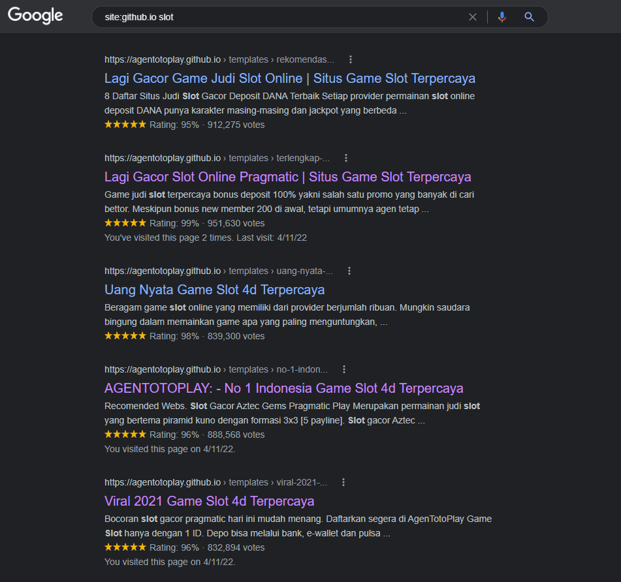Click the URL breadcrumb ending in 'uang-nyata-...'
The width and height of the screenshot is (621, 582).
click(219, 271)
